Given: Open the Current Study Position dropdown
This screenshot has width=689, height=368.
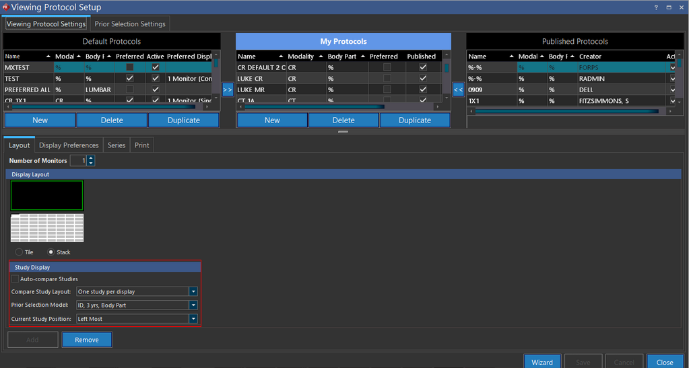Looking at the screenshot, I should pos(193,319).
